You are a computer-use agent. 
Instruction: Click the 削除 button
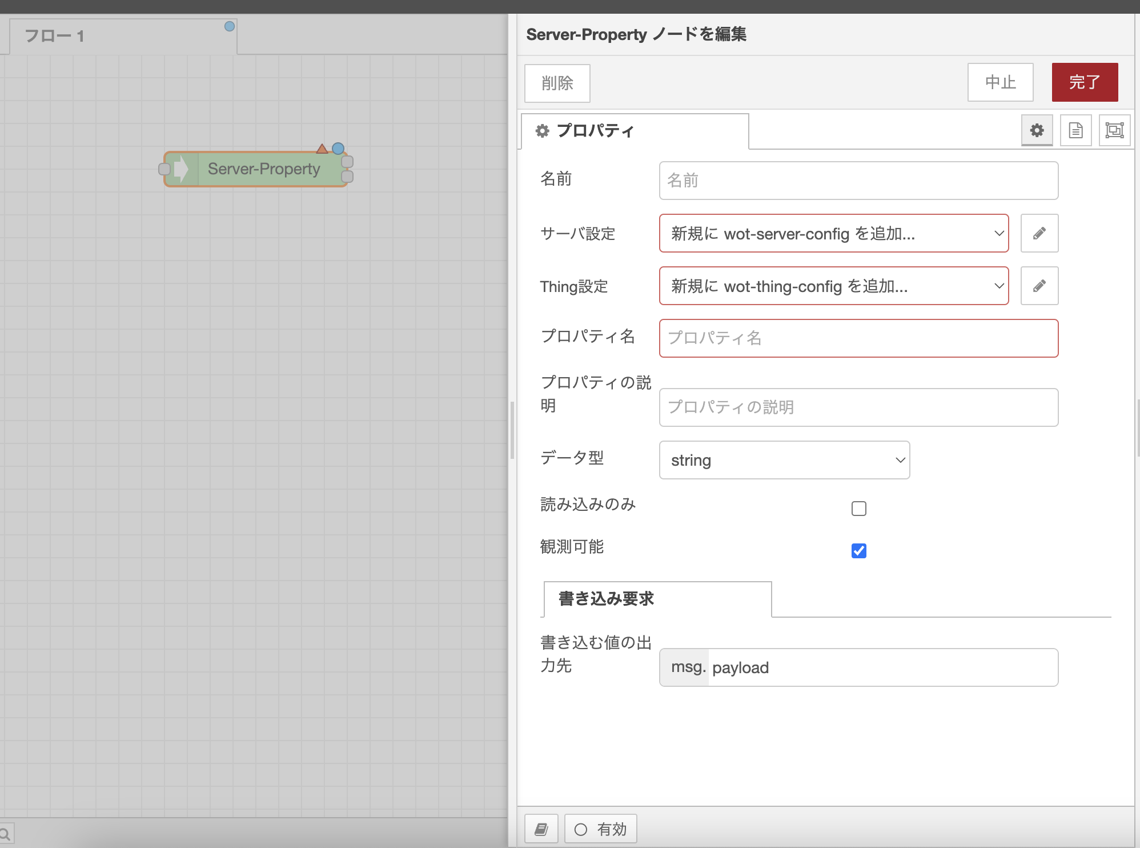(557, 83)
